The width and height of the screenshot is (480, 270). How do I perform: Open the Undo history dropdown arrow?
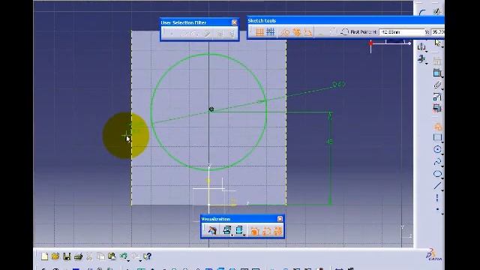pos(128,260)
